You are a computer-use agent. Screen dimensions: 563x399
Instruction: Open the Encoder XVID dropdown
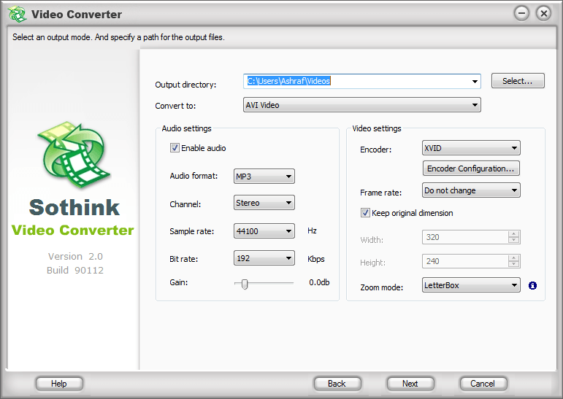[x=471, y=148]
